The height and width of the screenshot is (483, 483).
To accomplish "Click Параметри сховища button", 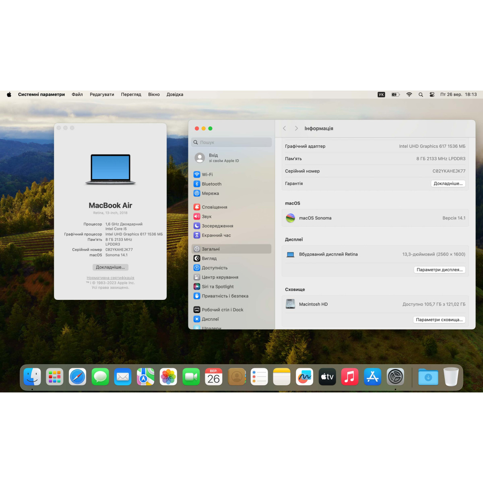I will click(x=439, y=320).
